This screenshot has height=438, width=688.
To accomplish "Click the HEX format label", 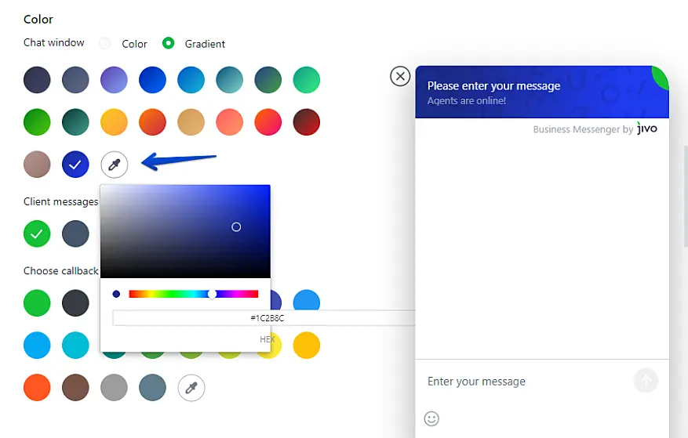I will [x=267, y=339].
